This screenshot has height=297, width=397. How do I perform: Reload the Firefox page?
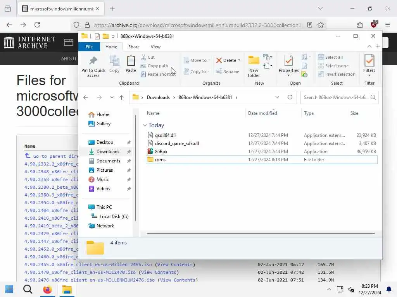tap(37, 25)
